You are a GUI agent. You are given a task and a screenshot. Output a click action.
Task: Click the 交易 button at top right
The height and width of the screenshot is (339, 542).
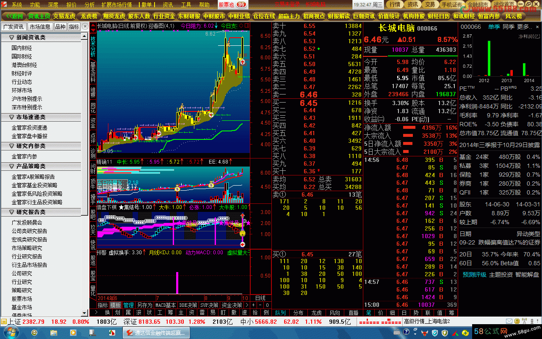pyautogui.click(x=430, y=5)
